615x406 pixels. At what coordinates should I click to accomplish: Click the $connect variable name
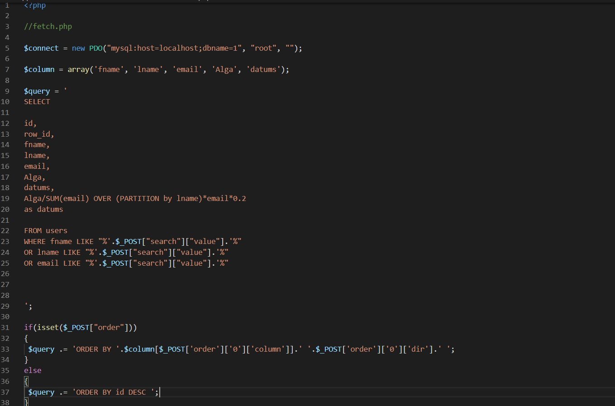[41, 48]
